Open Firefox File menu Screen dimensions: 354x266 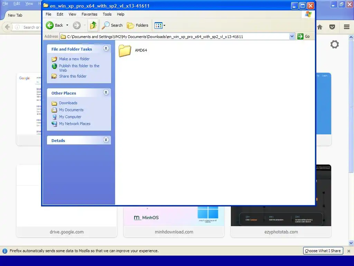pyautogui.click(x=5, y=3)
